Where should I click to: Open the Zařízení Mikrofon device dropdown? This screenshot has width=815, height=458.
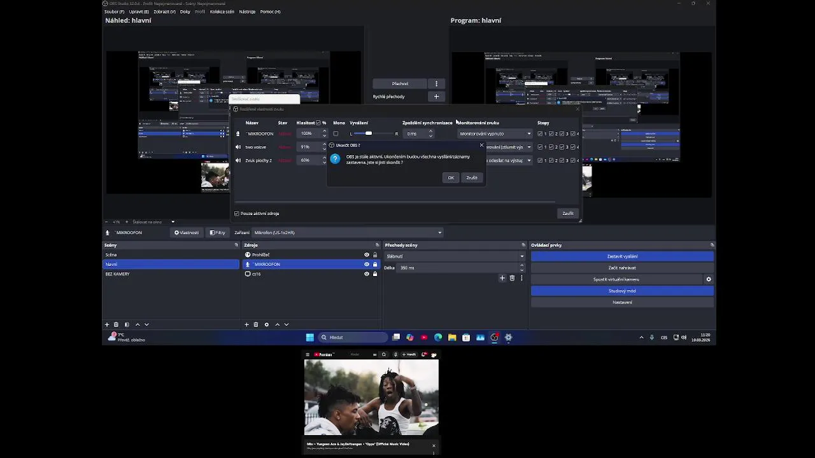coord(347,233)
